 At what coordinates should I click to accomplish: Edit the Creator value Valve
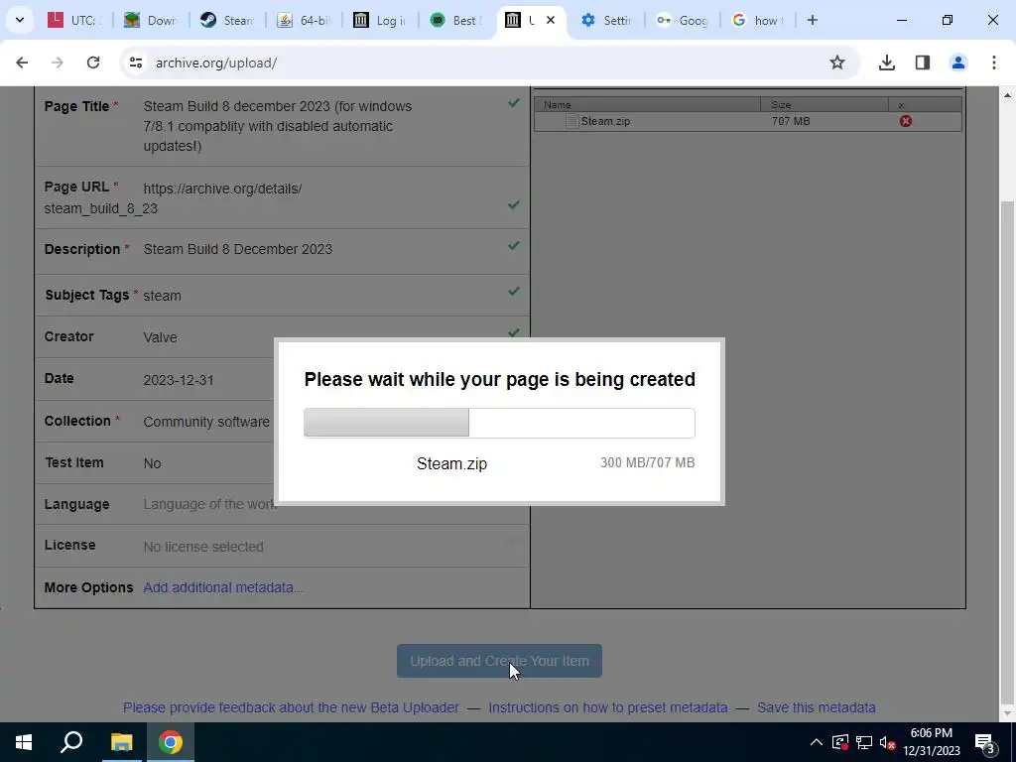pos(160,337)
